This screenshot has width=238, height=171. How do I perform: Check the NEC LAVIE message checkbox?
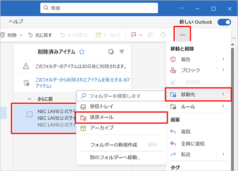30,114
